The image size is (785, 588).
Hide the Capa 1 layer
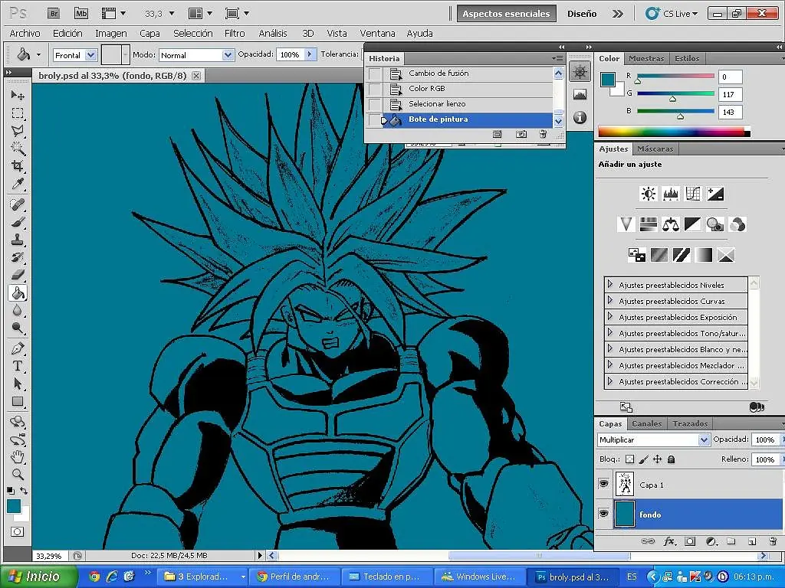click(604, 484)
